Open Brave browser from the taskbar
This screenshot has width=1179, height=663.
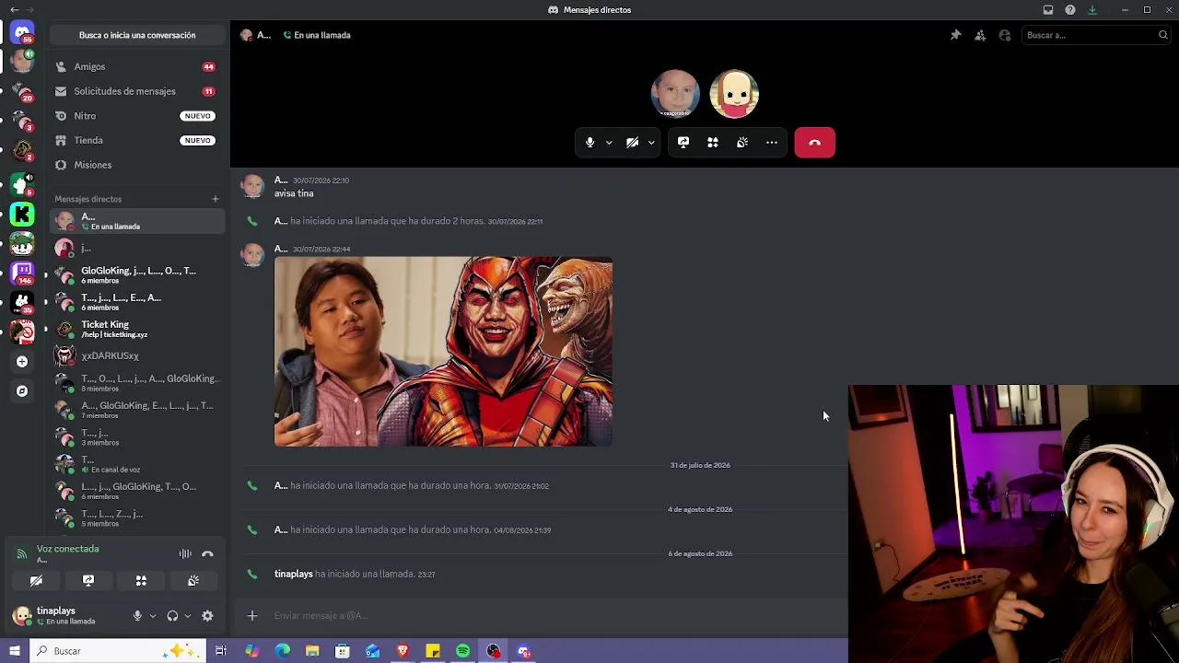coord(403,651)
